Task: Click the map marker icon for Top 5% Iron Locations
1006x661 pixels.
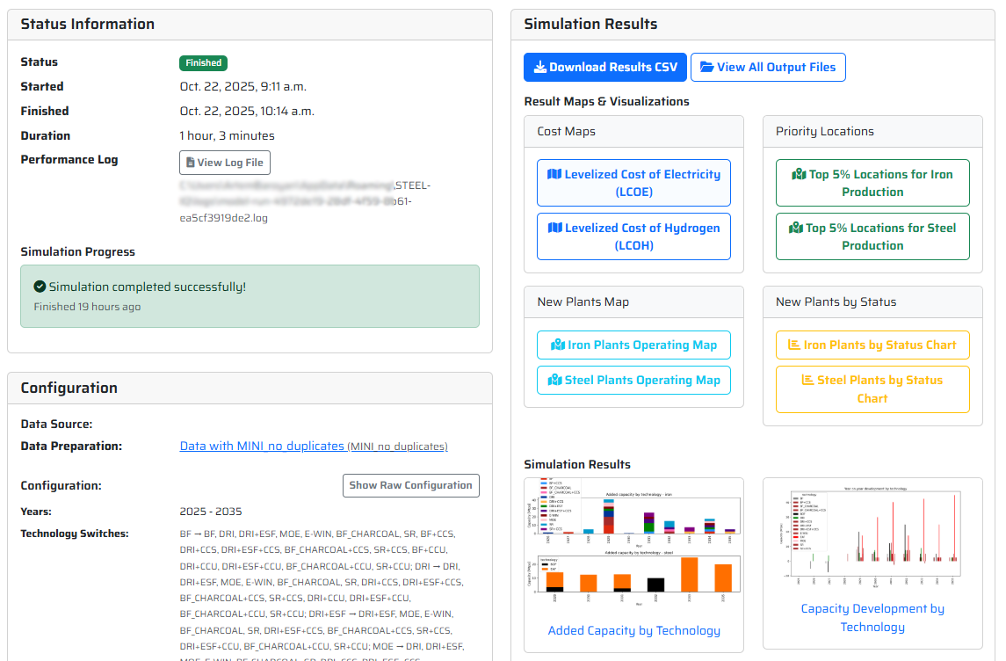Action: (799, 174)
